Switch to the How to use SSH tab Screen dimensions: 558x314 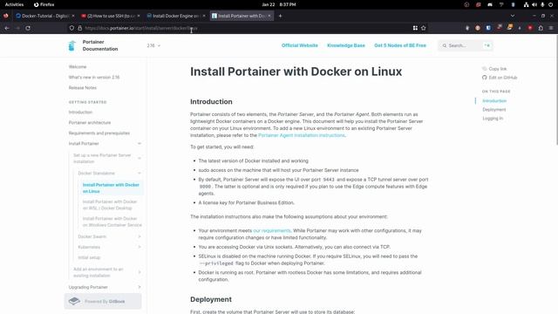tap(111, 16)
